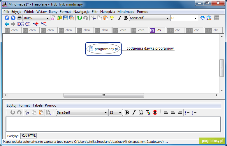Open the Filtr menu
The height and width of the screenshot is (146, 227).
pos(95,12)
